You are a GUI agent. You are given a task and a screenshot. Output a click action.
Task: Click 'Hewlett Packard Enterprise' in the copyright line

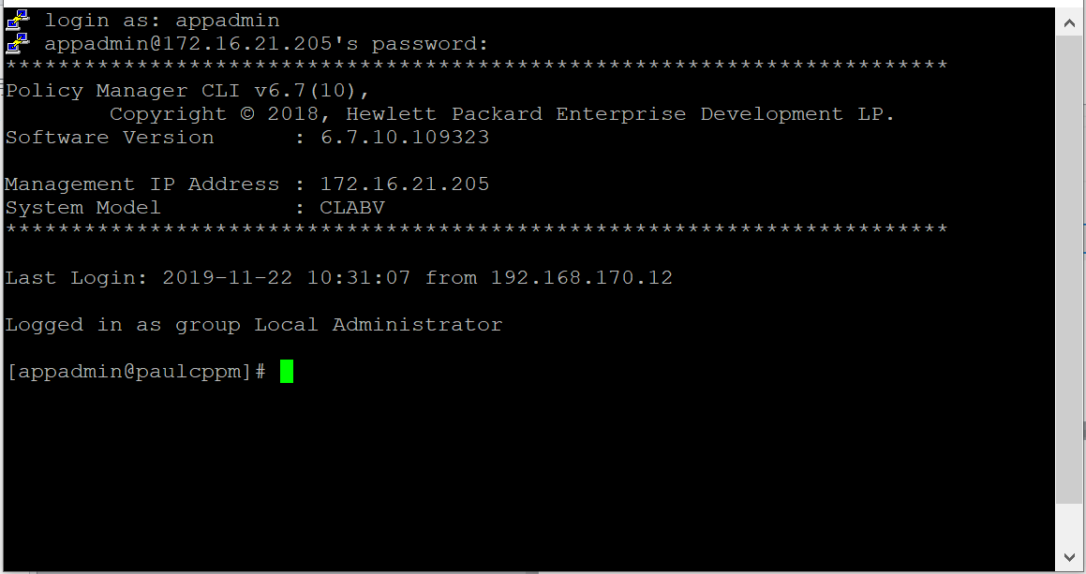click(516, 114)
